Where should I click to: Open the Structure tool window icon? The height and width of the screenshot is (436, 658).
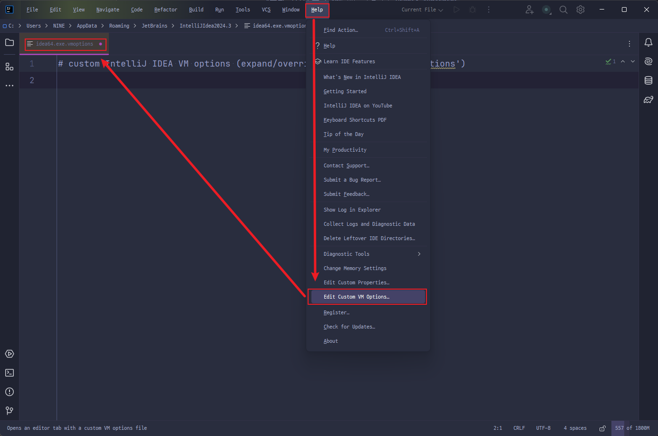[x=10, y=67]
